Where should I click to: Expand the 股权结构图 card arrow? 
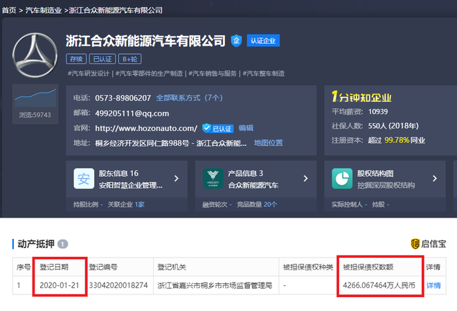435,179
